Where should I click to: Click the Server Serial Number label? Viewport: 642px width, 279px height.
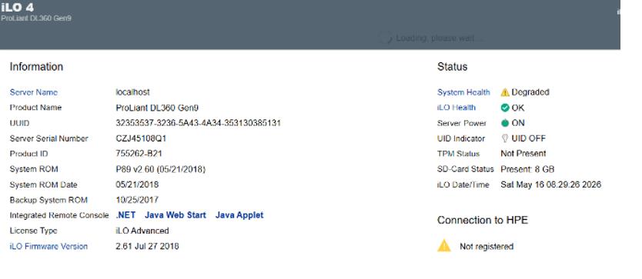[48, 138]
